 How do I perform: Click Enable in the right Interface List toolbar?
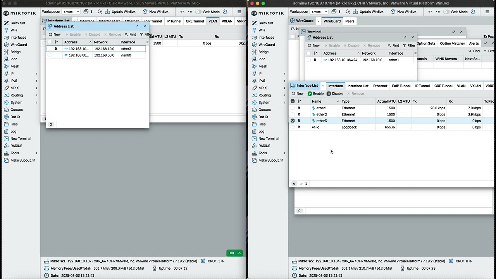[x=316, y=94]
